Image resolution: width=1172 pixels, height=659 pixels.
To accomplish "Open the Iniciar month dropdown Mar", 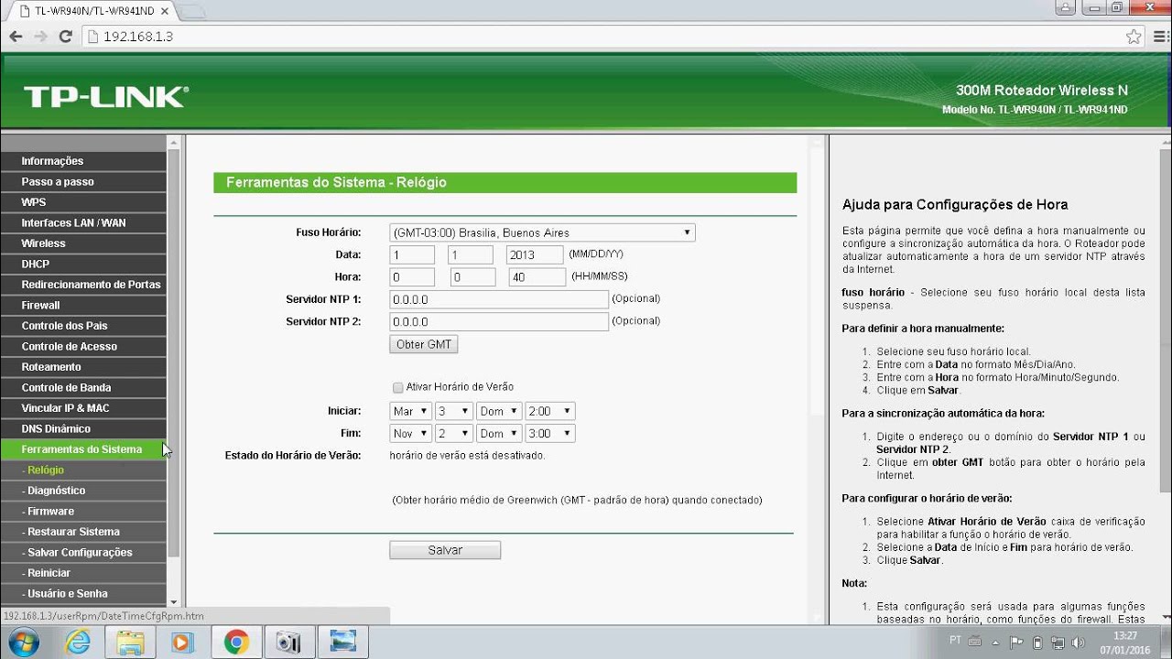I will pos(409,412).
